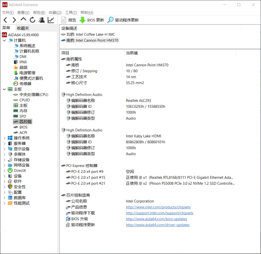The height and width of the screenshot is (254, 261).
Task: Open the 收藏(O) menu
Action: (x=55, y=12)
